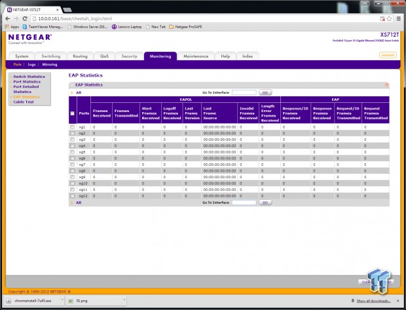Expand 01.png download options arrow
The height and width of the screenshot is (310, 406).
click(124, 301)
